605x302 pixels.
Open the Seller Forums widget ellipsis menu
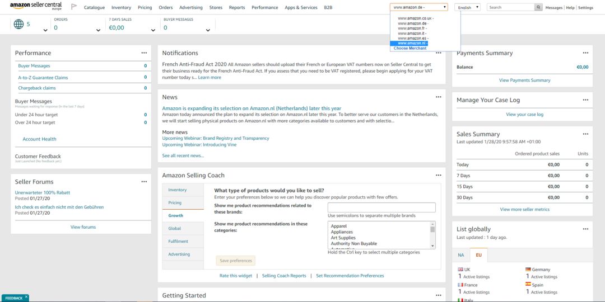144,182
